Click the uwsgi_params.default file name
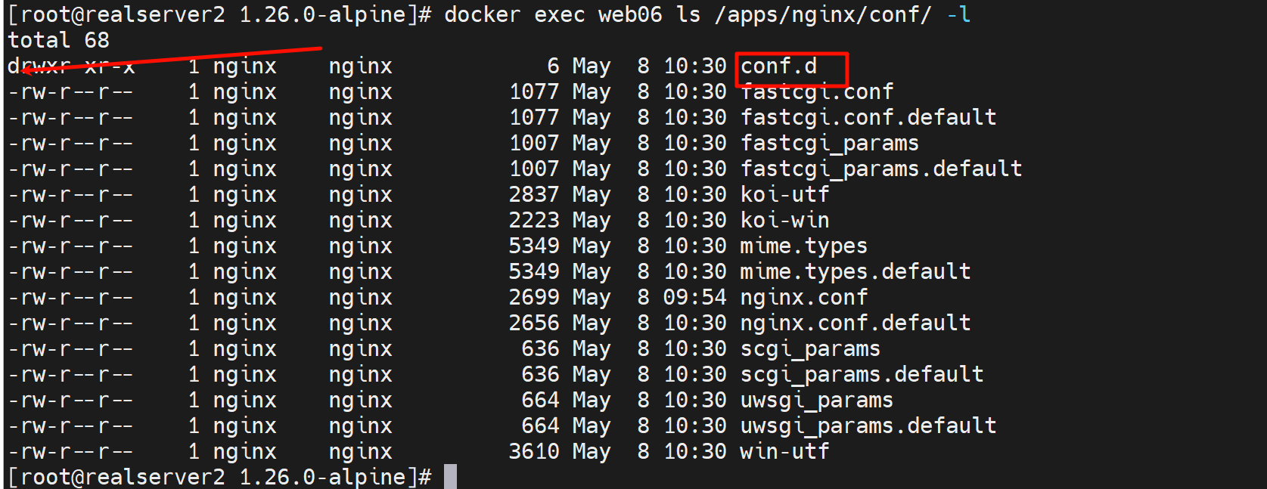 [868, 426]
